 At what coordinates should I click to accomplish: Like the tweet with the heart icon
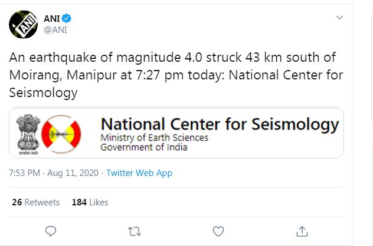click(x=218, y=231)
